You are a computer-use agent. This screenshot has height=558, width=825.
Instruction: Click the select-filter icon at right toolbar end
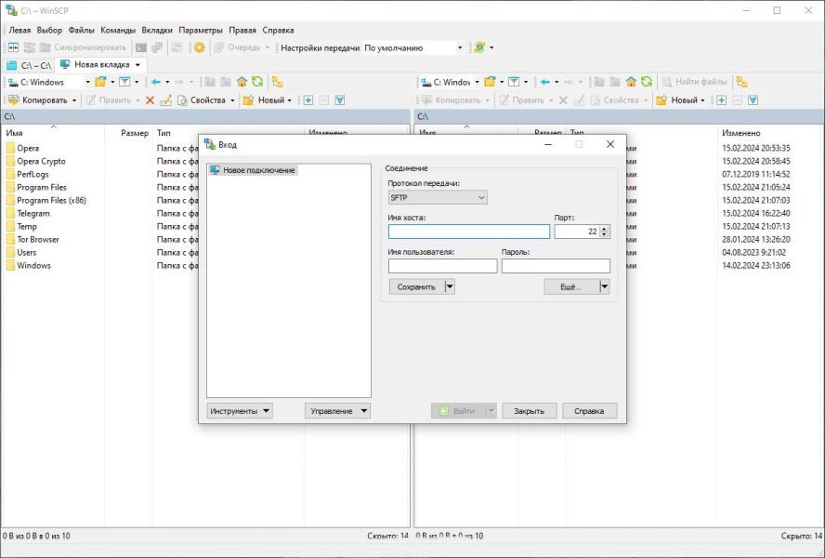[x=753, y=100]
